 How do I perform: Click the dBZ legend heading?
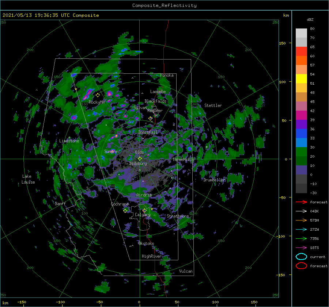(x=310, y=19)
